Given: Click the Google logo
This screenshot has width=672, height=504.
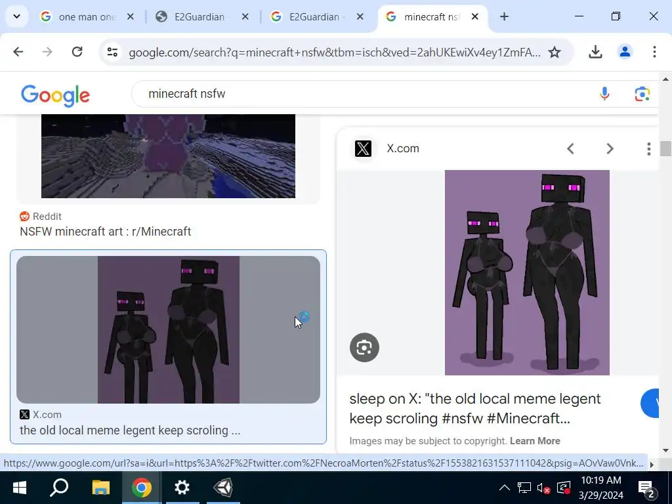Looking at the screenshot, I should click(56, 95).
